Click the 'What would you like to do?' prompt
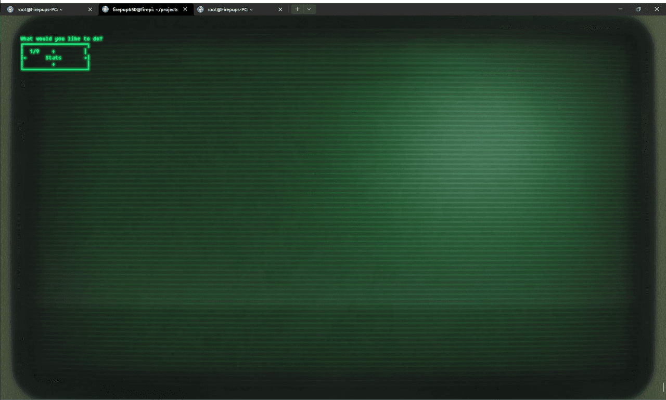 [61, 39]
